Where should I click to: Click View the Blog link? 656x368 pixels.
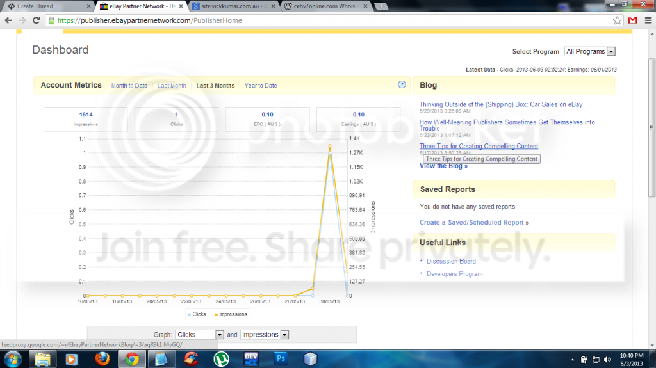pyautogui.click(x=443, y=166)
